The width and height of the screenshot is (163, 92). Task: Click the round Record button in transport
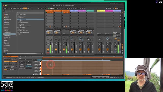tap(53, 8)
